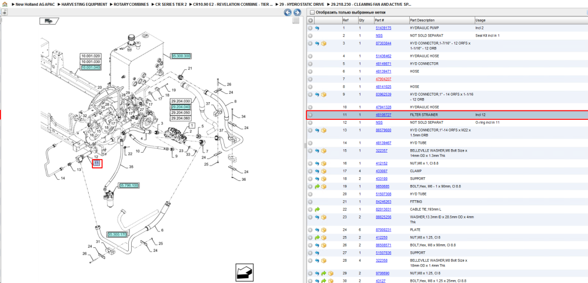This screenshot has width=588, height=283.
Task: Click green arrow on Ref 29 NUT row
Action: [323, 273]
